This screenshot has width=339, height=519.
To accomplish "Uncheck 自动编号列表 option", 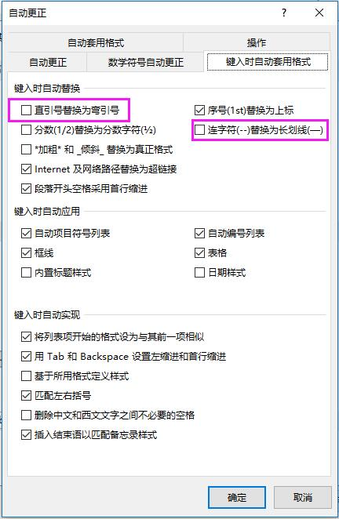I will pos(199,234).
